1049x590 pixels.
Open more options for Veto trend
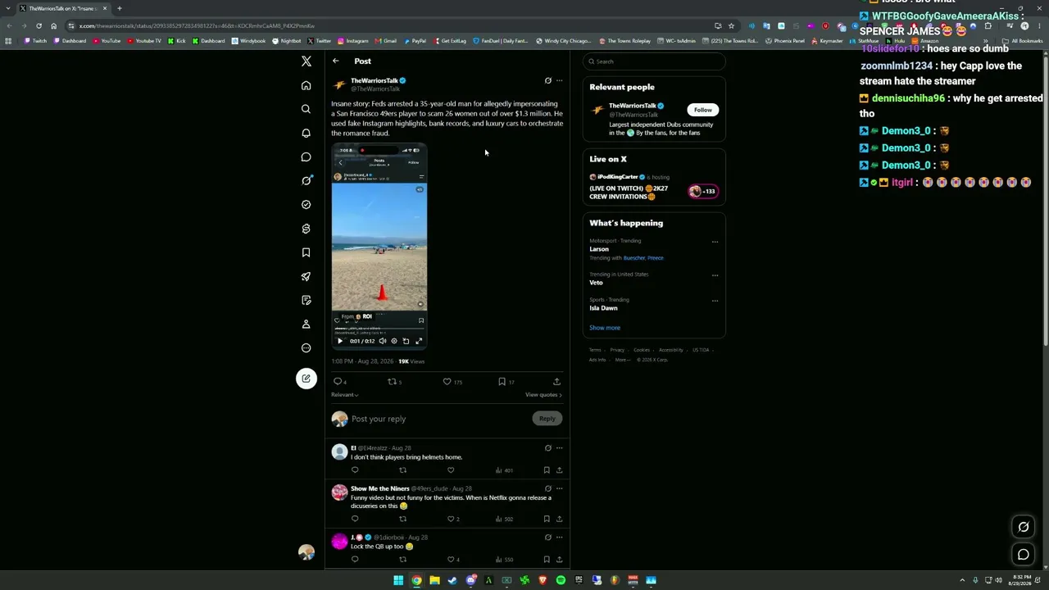pos(715,275)
